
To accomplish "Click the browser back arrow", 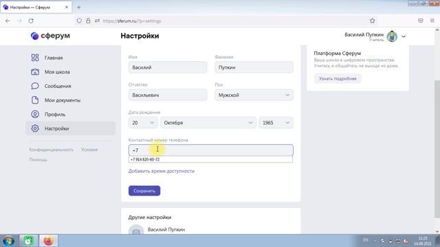I will click(x=8, y=21).
